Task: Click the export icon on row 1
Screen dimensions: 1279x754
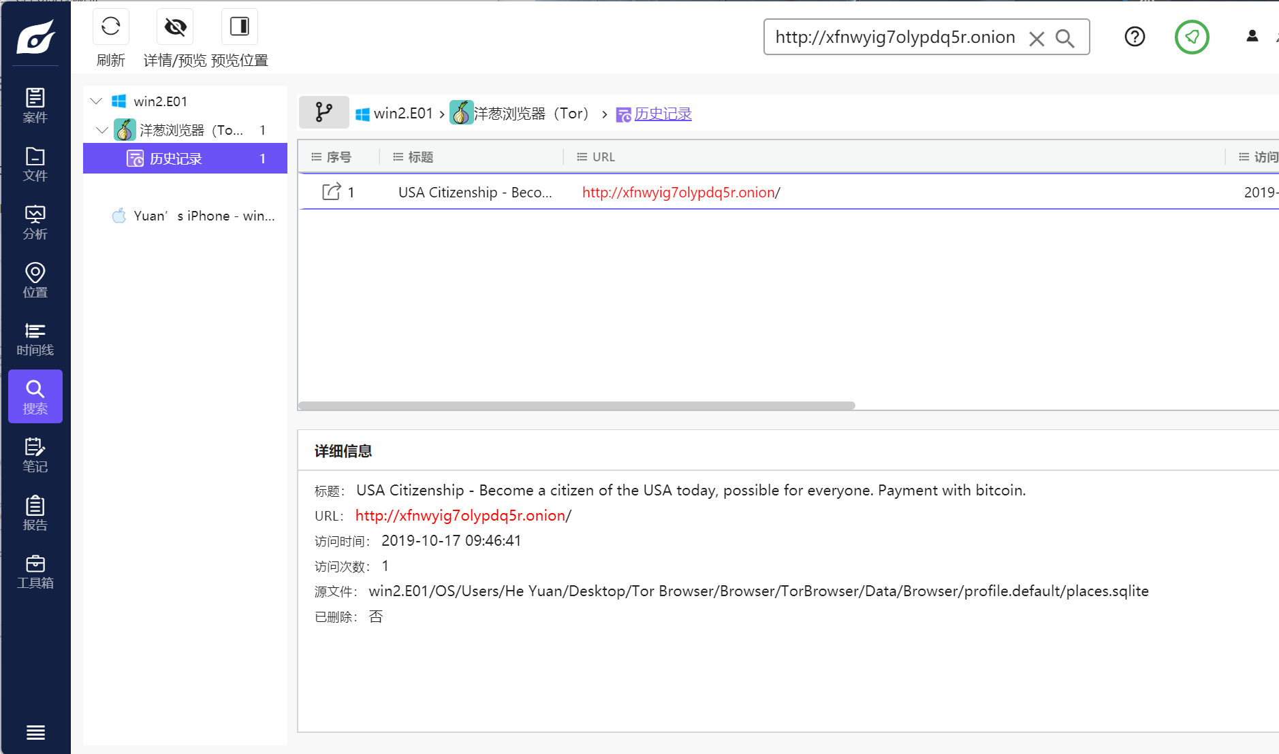Action: pyautogui.click(x=331, y=192)
